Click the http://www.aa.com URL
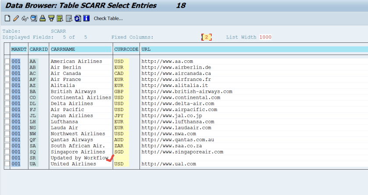The image size is (368, 195). (x=167, y=61)
